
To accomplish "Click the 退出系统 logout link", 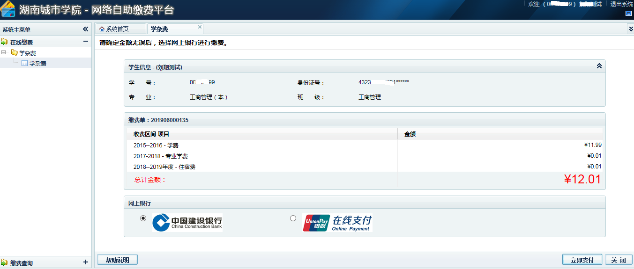I will coord(621,4).
